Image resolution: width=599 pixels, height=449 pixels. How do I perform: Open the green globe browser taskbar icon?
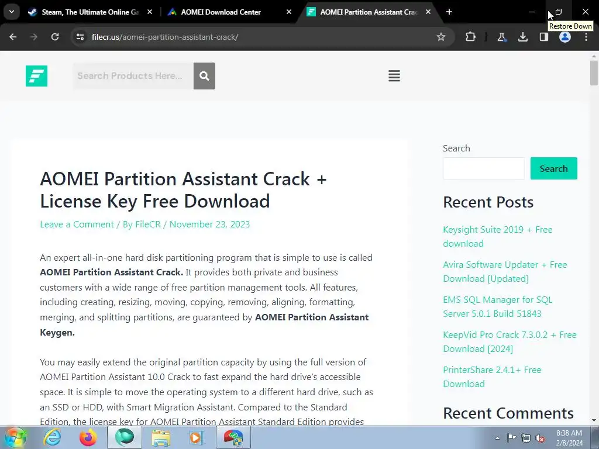click(125, 437)
